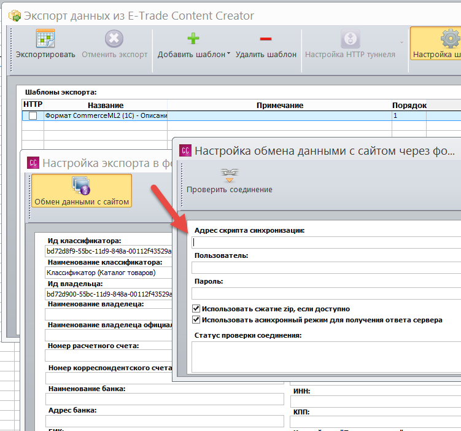Image resolution: width=461 pixels, height=431 pixels.
Task: Select the Формат CommerceML2 (1C) template row
Action: click(x=241, y=115)
